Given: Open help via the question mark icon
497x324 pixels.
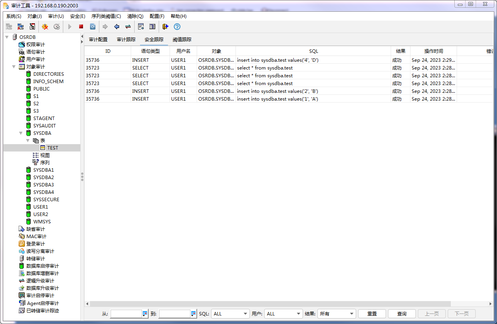Looking at the screenshot, I should pos(177,27).
